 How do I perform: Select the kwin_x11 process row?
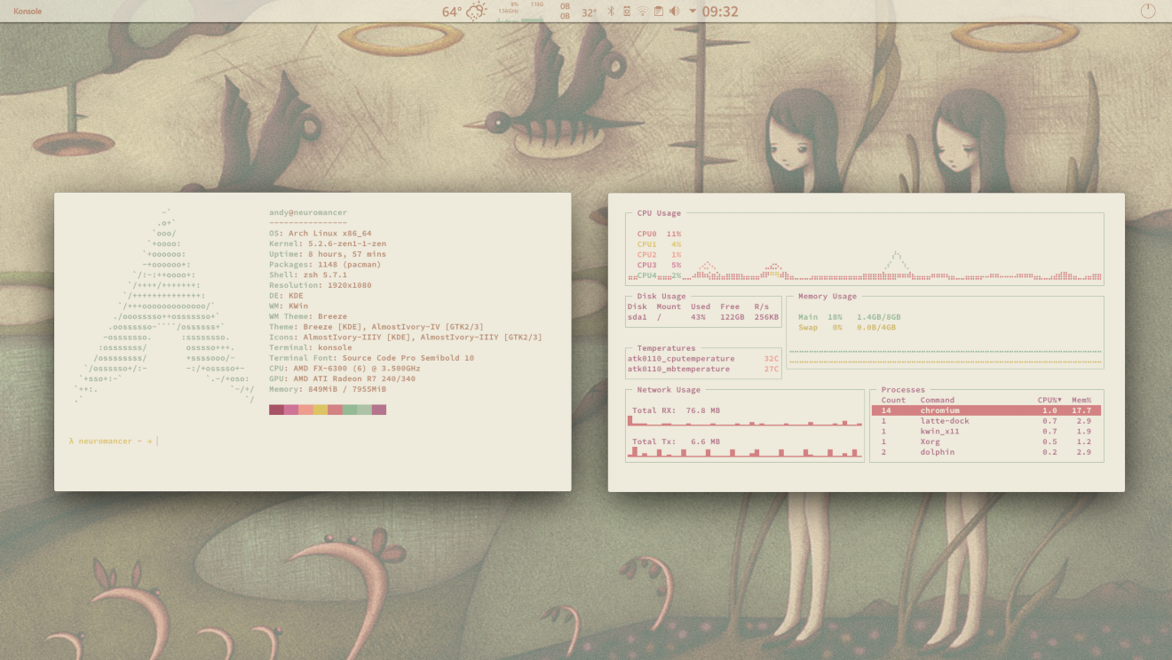click(986, 432)
